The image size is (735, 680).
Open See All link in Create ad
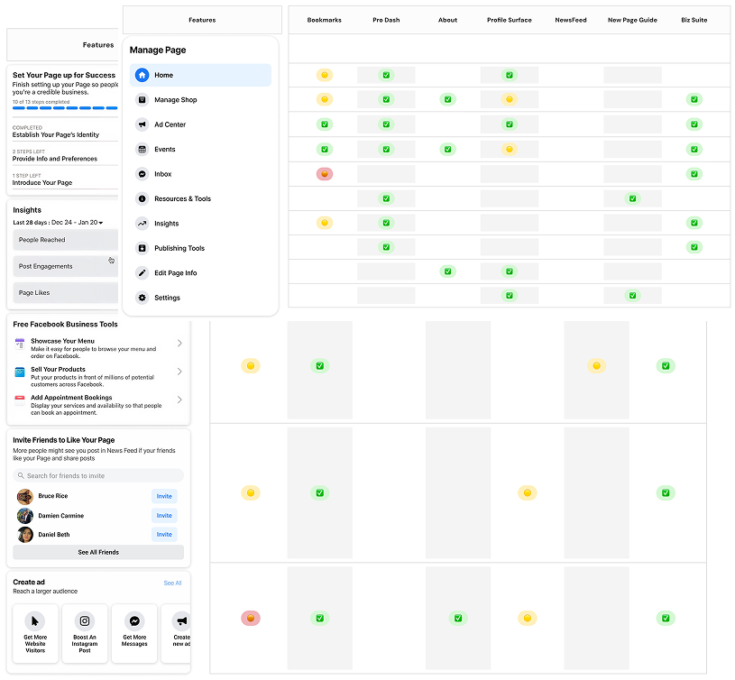coord(172,583)
